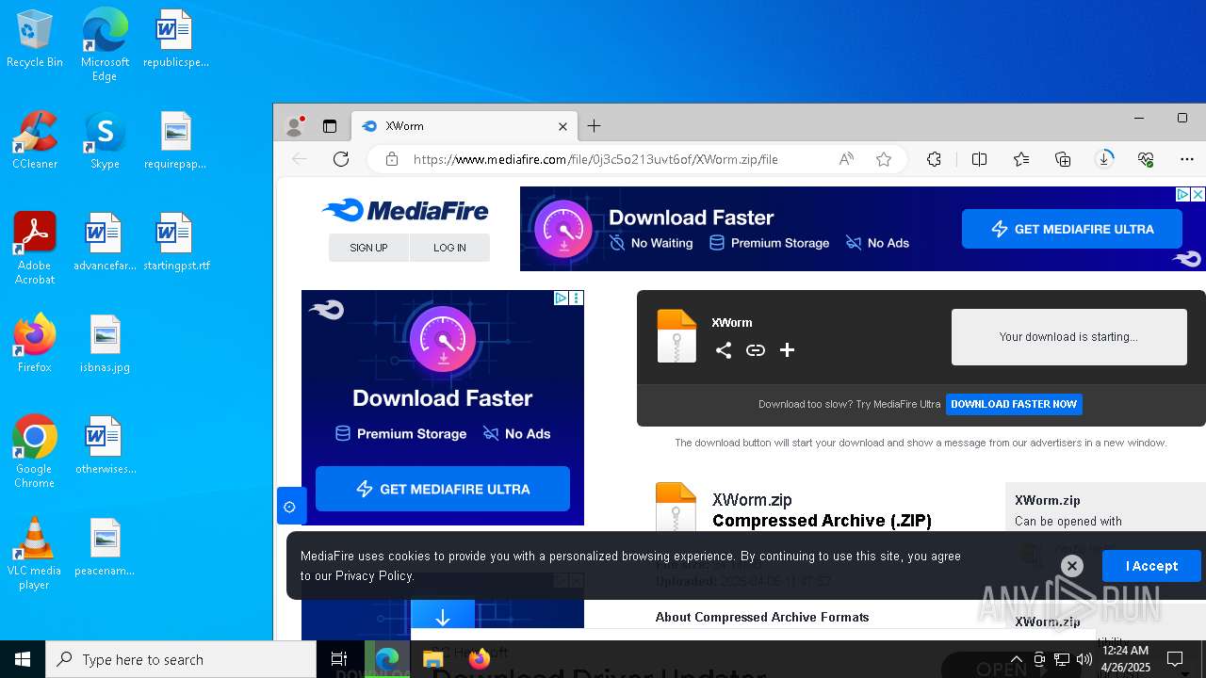Open Edge Settings and more menu
The width and height of the screenshot is (1206, 678).
(x=1187, y=159)
